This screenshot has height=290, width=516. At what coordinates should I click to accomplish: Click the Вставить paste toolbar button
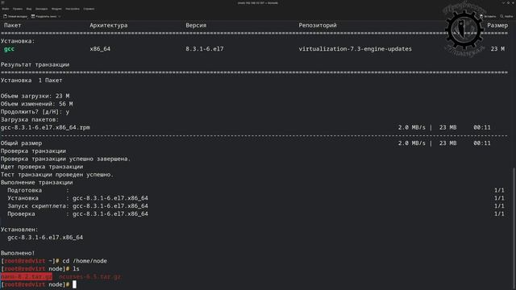[488, 16]
